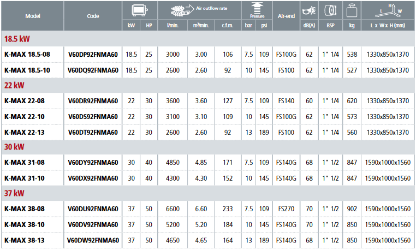416x250 pixels.
Task: Select model K-MAX 22-13
Action: pos(25,133)
